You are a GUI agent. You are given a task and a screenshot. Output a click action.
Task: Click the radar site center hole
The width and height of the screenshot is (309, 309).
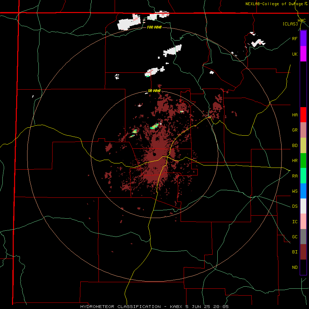[154, 154]
